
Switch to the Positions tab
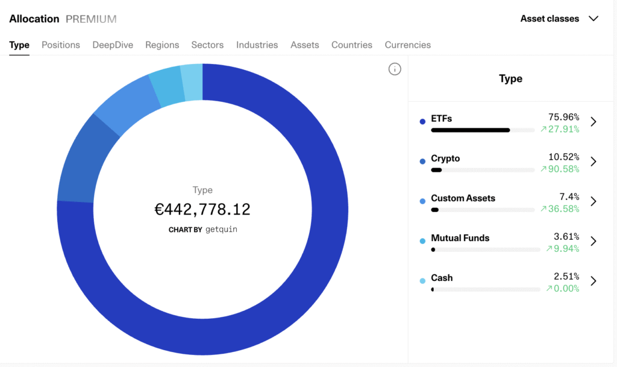(61, 45)
